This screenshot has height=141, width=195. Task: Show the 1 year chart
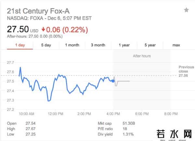124,45
